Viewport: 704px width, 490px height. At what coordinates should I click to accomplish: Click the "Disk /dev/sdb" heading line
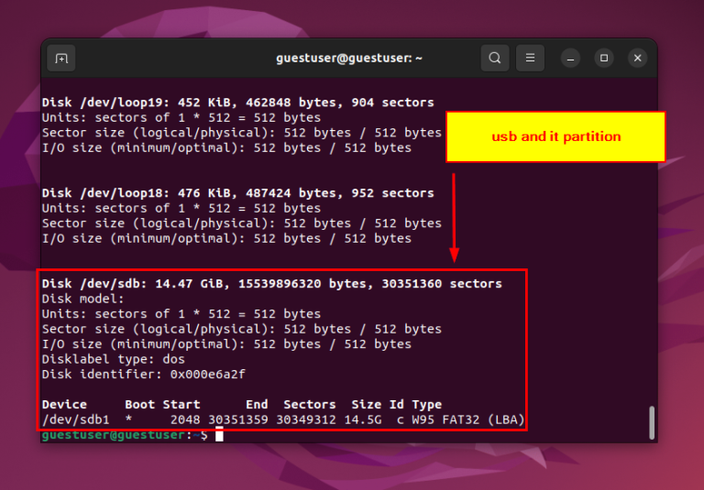[x=271, y=284]
